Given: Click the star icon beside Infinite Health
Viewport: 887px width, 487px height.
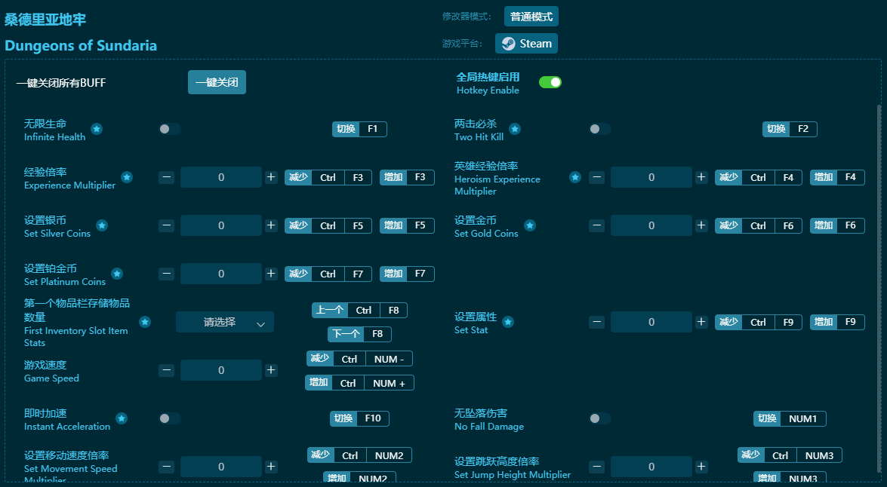Looking at the screenshot, I should point(97,129).
